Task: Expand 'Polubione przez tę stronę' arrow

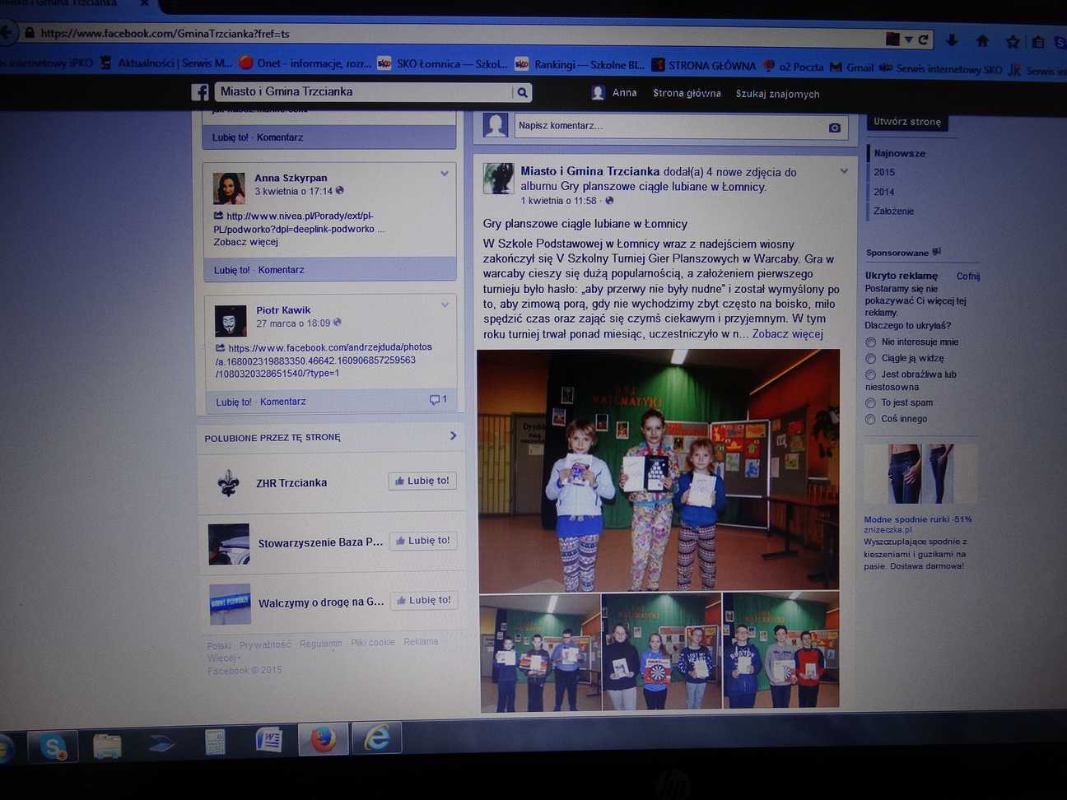Action: tap(453, 435)
